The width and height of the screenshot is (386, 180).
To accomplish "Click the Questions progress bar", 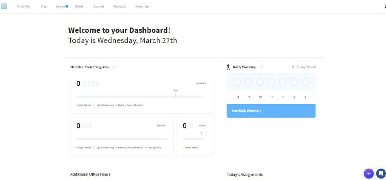I will pos(140,96).
